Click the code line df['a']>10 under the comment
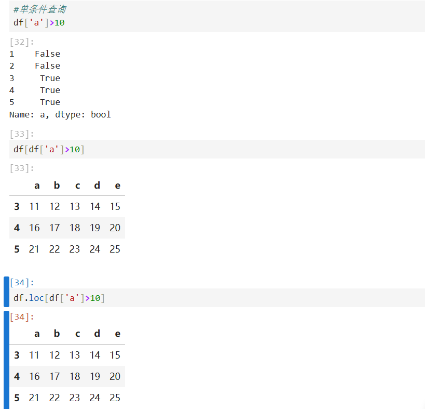Image resolution: width=425 pixels, height=409 pixels. point(39,22)
